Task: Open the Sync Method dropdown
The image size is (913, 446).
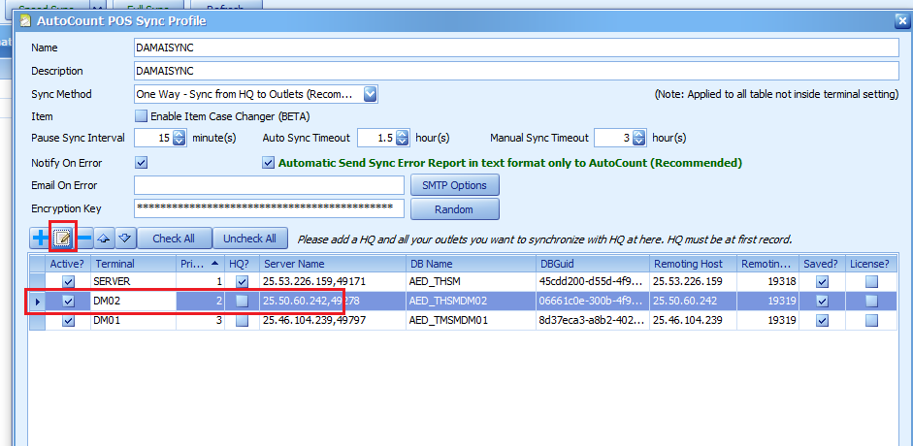Action: coord(370,94)
